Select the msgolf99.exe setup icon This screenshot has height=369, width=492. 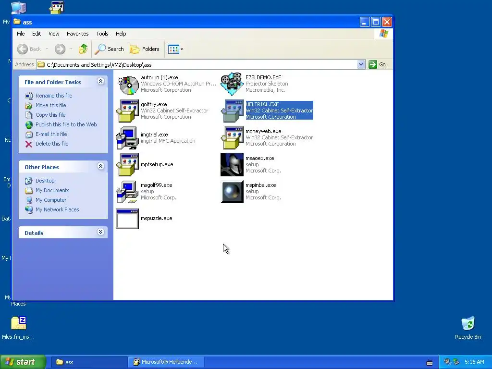(x=127, y=192)
